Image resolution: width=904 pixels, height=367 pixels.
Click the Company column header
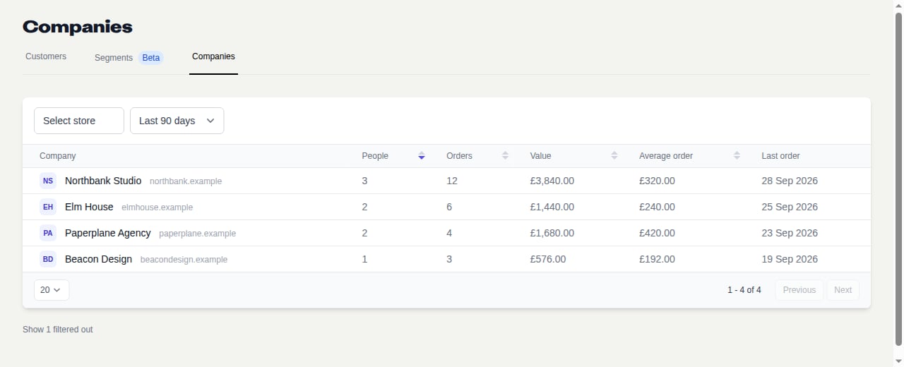58,156
